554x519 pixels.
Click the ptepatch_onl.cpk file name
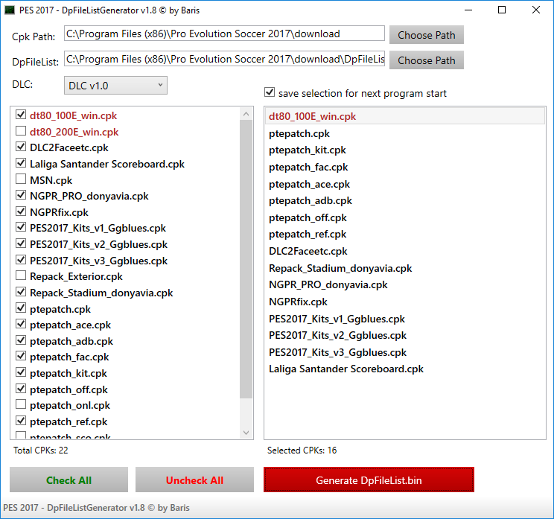(70, 405)
